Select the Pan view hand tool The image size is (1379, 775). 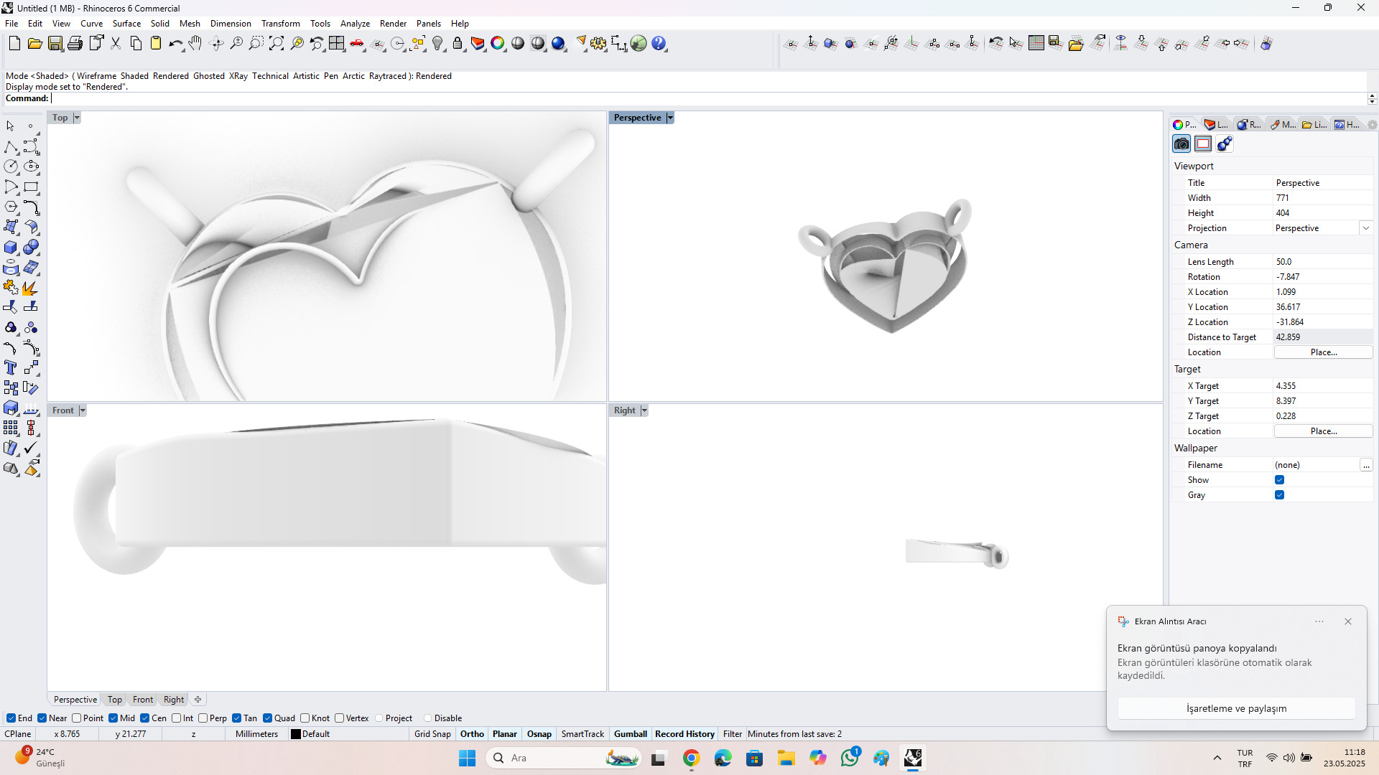coord(195,44)
